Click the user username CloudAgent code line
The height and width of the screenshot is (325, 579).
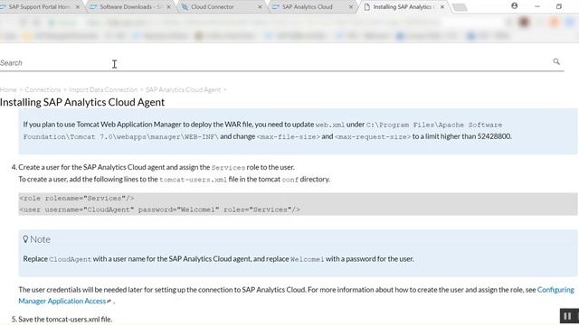click(x=159, y=209)
